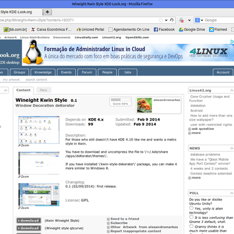Open the Caixa Econômica bookmark
234x234 pixels.
pyautogui.click(x=51, y=29)
